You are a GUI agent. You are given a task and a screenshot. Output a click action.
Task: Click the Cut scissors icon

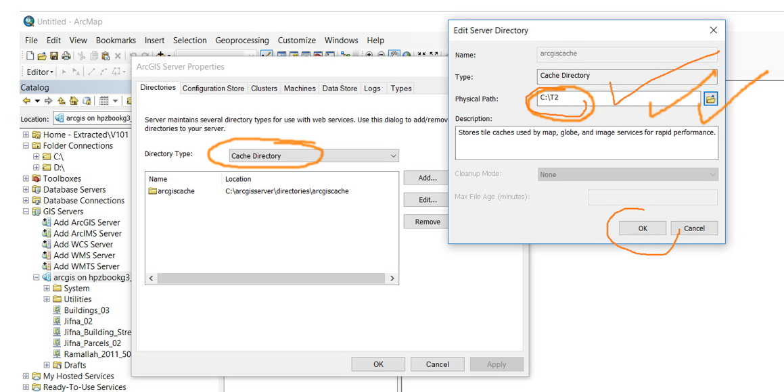tap(81, 56)
